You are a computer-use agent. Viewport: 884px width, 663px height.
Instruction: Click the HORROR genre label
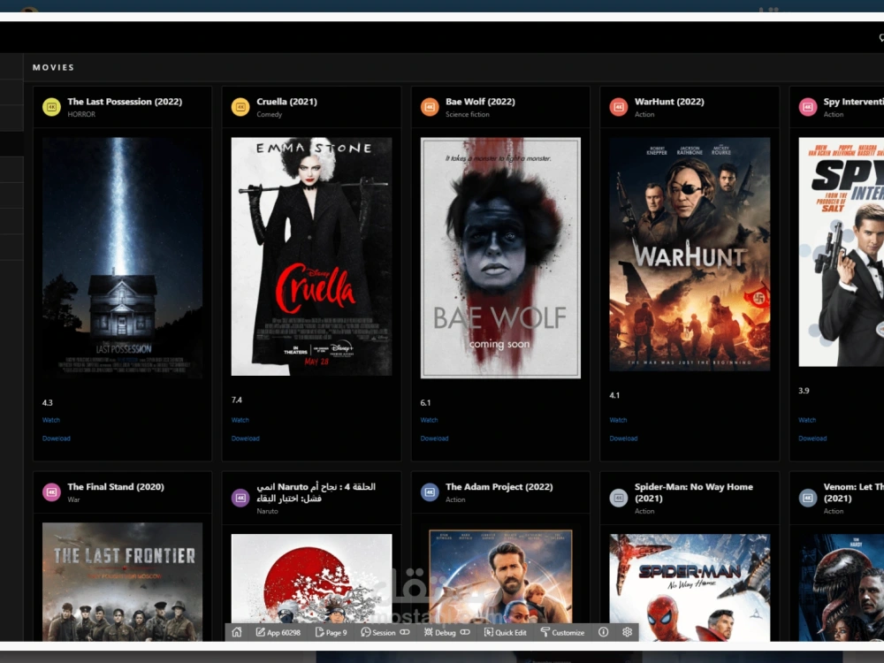[x=81, y=114]
